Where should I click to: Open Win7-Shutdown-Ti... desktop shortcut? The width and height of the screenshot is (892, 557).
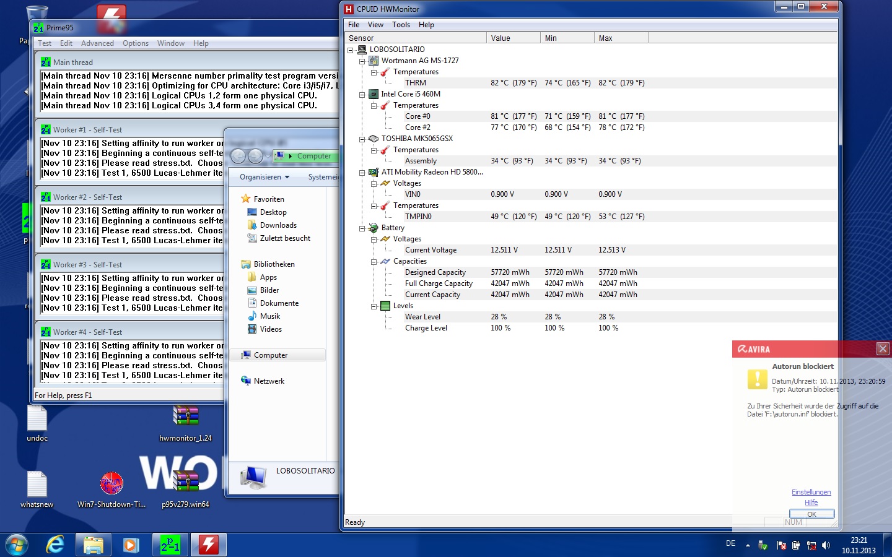111,490
